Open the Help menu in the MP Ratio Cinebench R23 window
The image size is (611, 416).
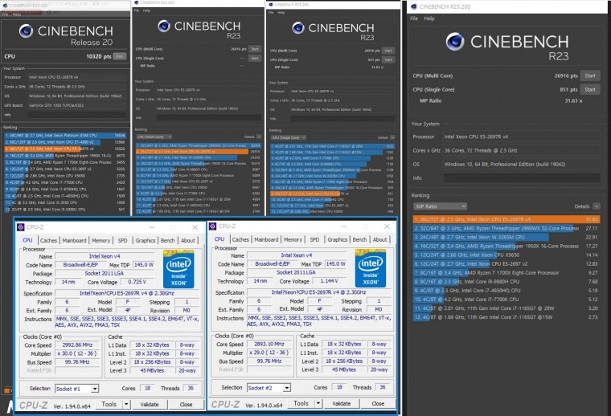tap(429, 18)
